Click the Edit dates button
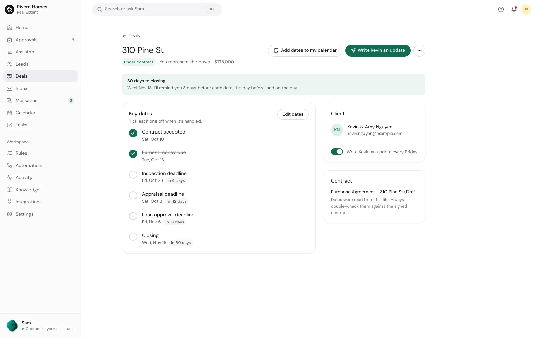 click(x=293, y=114)
